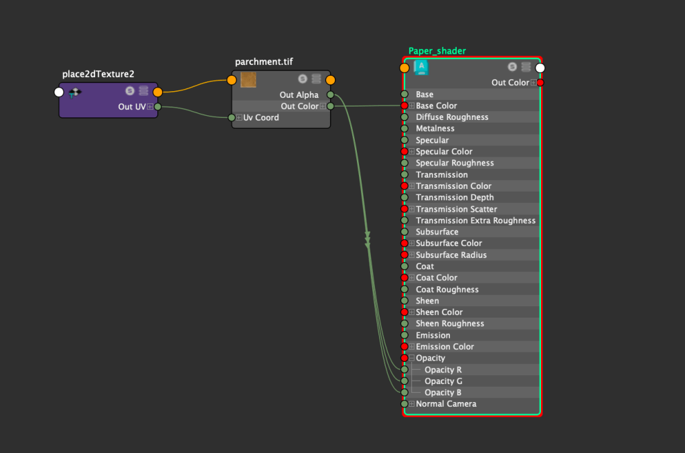Click the solo 'S' icon on place2dTexture2
Image resolution: width=685 pixels, height=453 pixels.
point(130,91)
